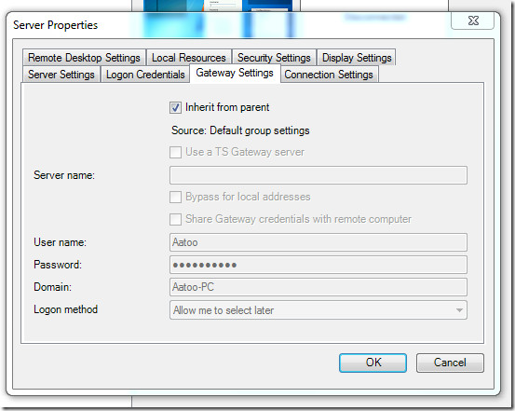Click the User name field containing Aatoo

coord(318,242)
